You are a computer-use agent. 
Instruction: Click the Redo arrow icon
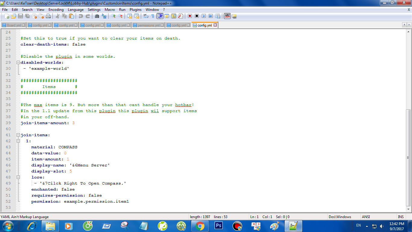(x=88, y=16)
